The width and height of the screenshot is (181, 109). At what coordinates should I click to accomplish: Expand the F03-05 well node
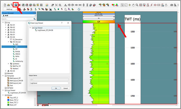6,71
